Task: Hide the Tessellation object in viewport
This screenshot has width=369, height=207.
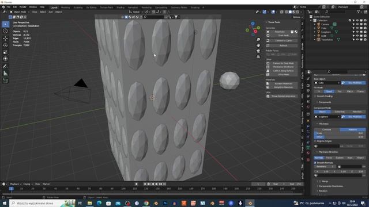Action: click(x=357, y=40)
